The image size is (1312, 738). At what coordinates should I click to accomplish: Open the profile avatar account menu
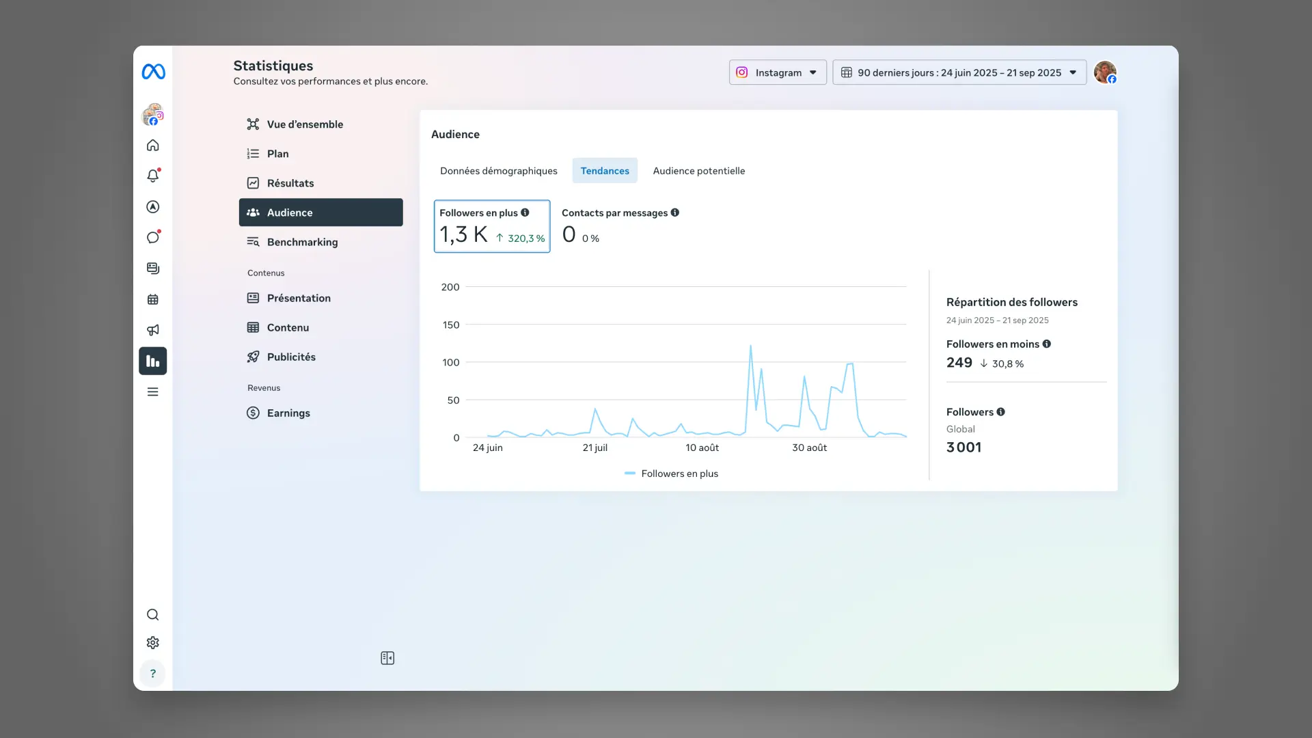[1104, 72]
